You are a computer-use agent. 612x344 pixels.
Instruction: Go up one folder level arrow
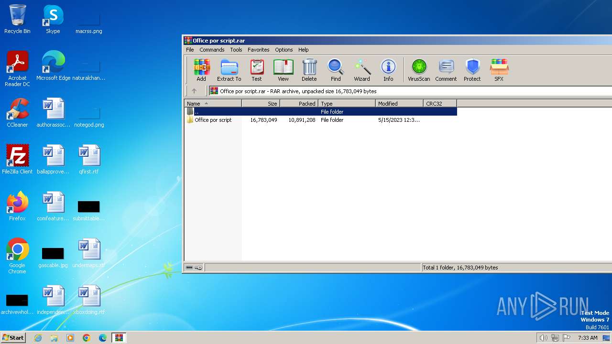194,91
